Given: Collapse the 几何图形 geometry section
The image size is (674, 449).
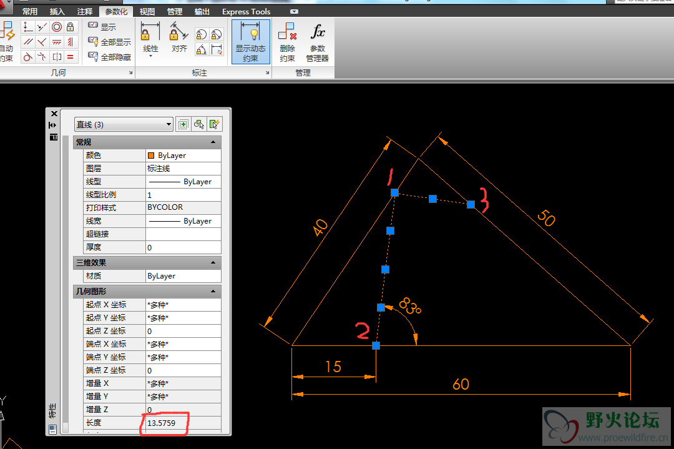Looking at the screenshot, I should [213, 292].
